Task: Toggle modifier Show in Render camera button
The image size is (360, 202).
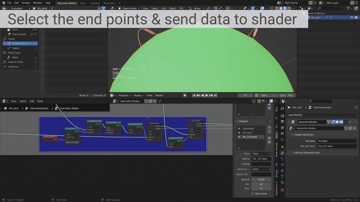Action: [x=341, y=122]
